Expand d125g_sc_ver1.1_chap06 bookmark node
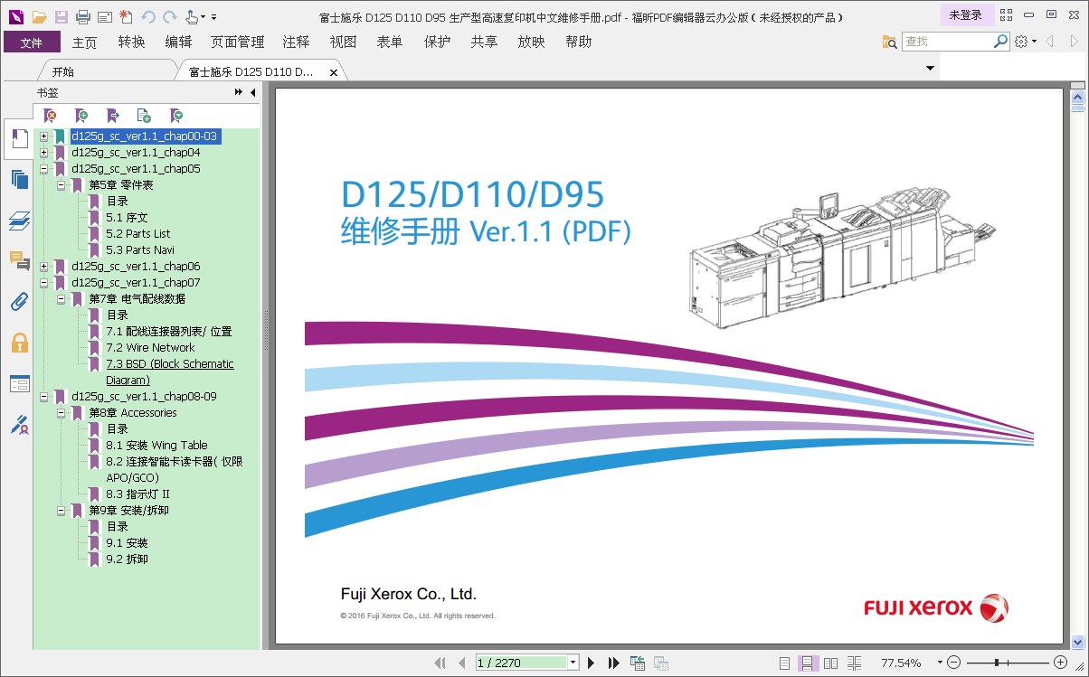 43,267
